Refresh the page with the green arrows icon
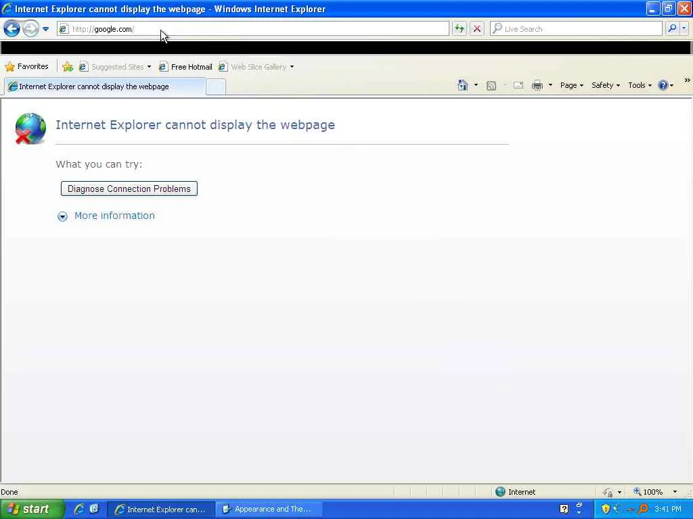The image size is (693, 519). coord(460,29)
